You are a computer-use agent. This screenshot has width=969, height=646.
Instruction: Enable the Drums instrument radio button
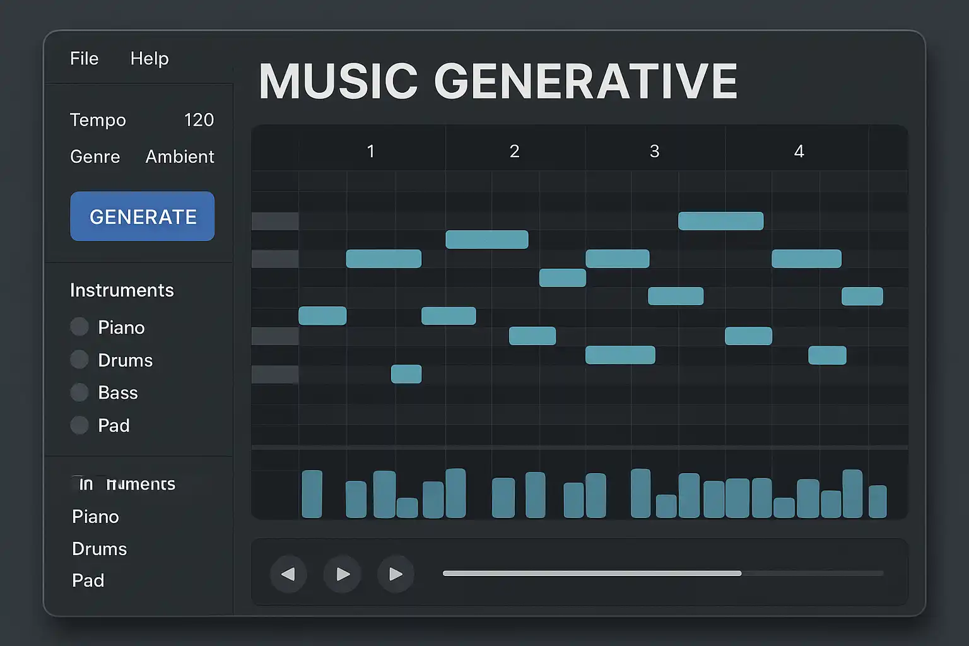pos(79,360)
